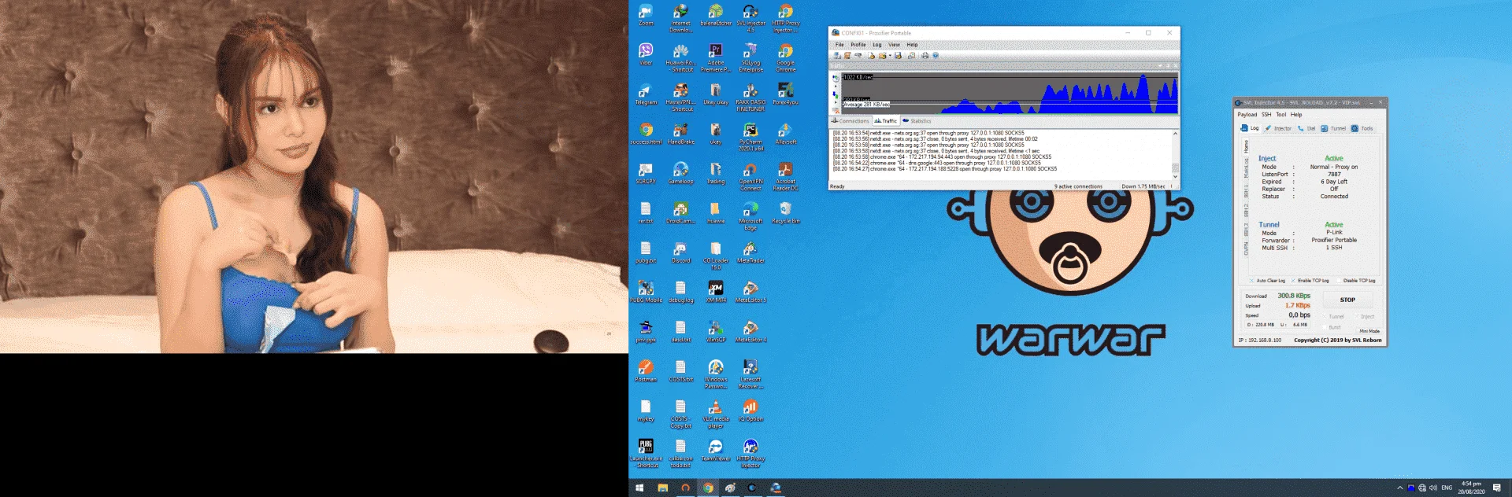Open the Viber desktop icon
Viewport: 1512px width, 497px height.
(x=646, y=55)
